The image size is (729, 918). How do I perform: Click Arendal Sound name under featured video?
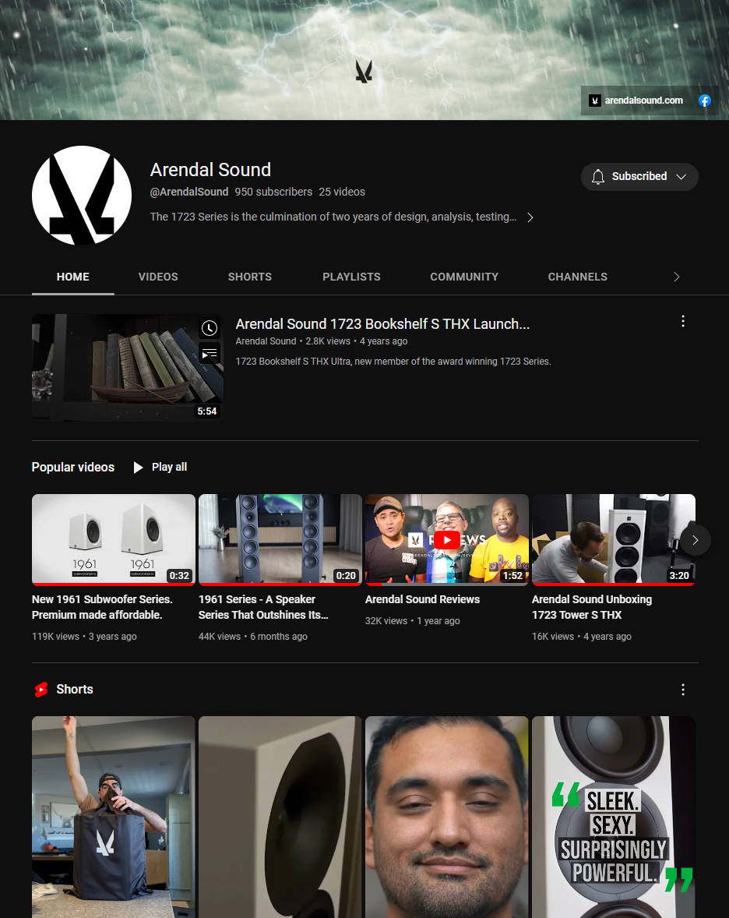click(x=266, y=341)
